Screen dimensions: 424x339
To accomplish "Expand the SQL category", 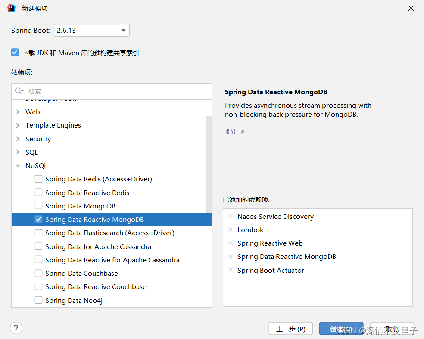I will point(18,152).
